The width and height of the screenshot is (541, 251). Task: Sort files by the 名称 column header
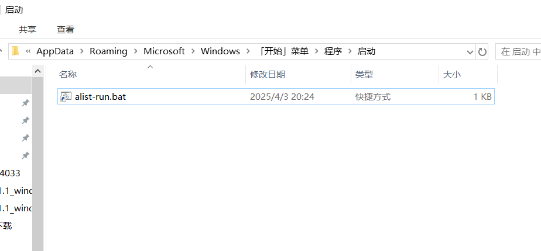point(69,75)
